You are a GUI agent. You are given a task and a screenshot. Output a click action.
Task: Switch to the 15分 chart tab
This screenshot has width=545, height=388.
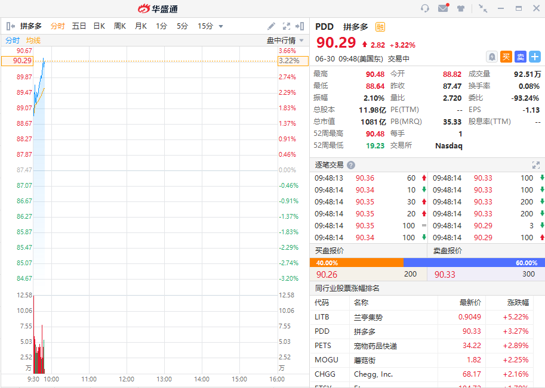(205, 26)
